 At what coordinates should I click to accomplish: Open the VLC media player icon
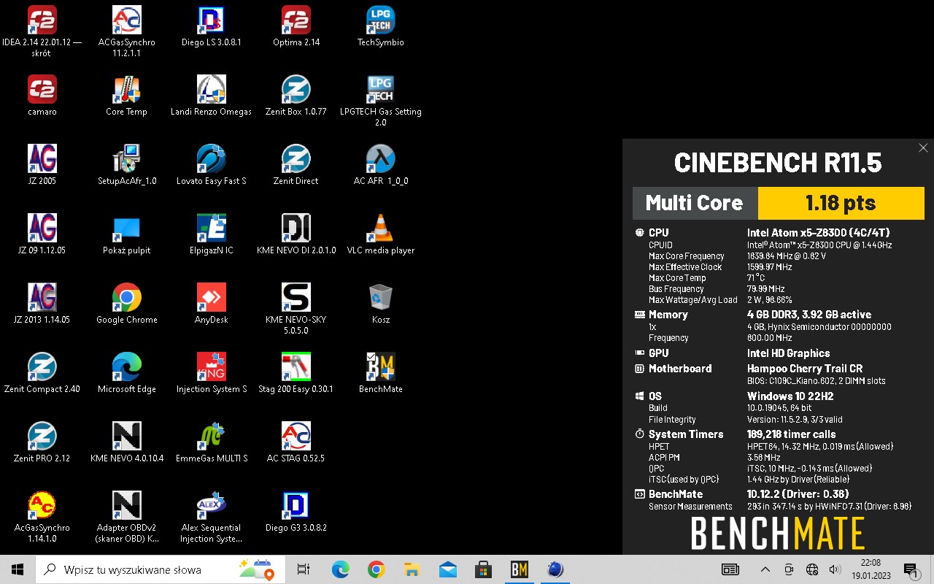pos(380,228)
